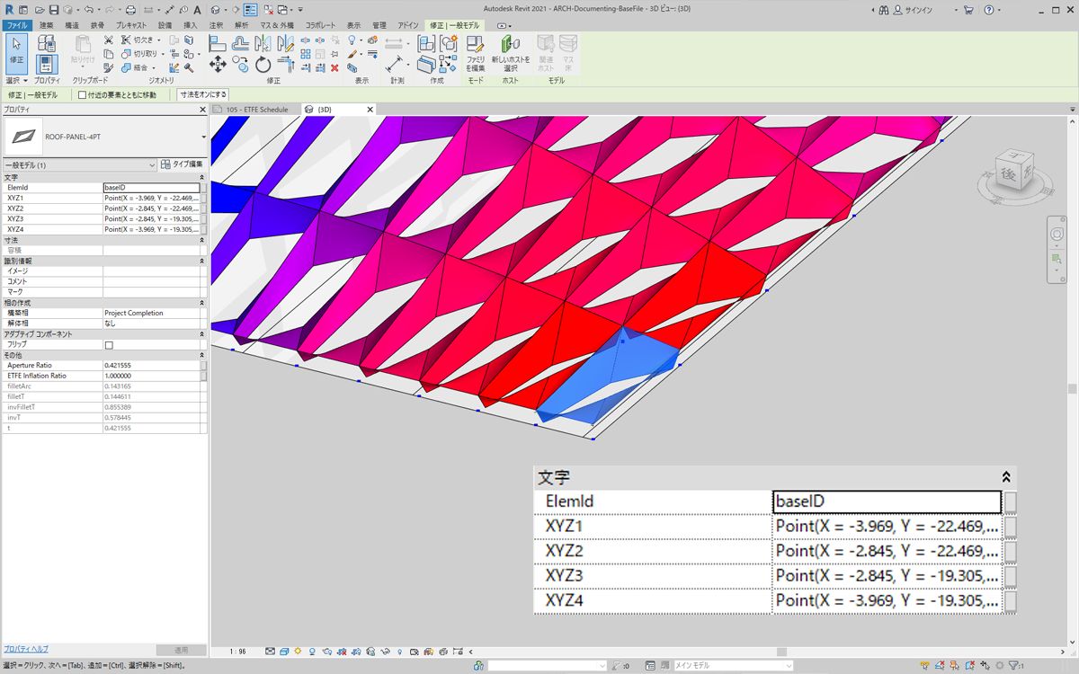
Task: Open the Revit 'R' application icon
Action: (10, 10)
